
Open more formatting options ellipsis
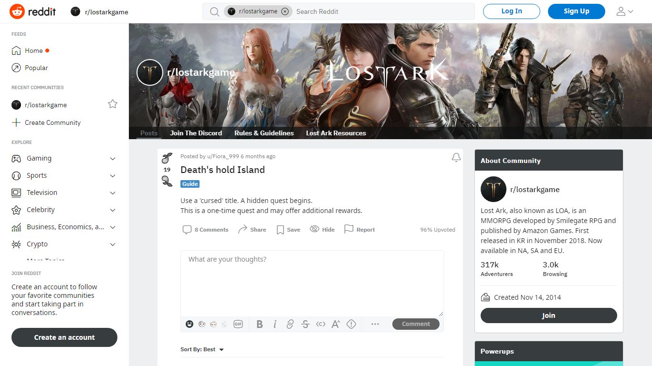[x=375, y=324]
